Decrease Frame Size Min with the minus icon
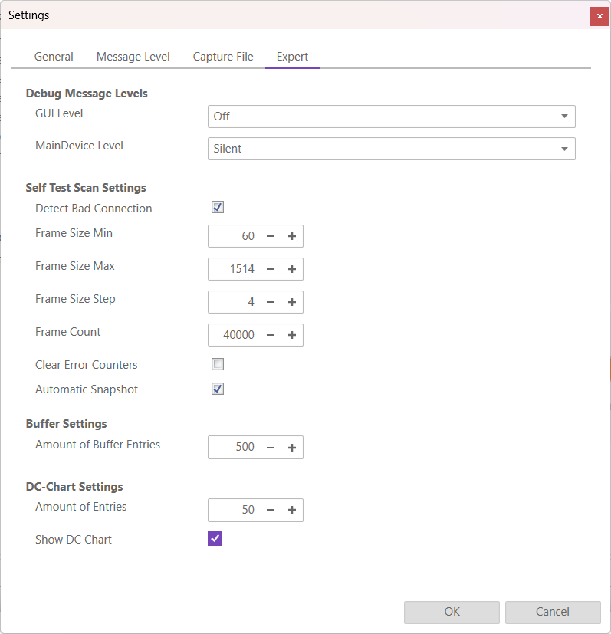The width and height of the screenshot is (611, 634). click(271, 235)
